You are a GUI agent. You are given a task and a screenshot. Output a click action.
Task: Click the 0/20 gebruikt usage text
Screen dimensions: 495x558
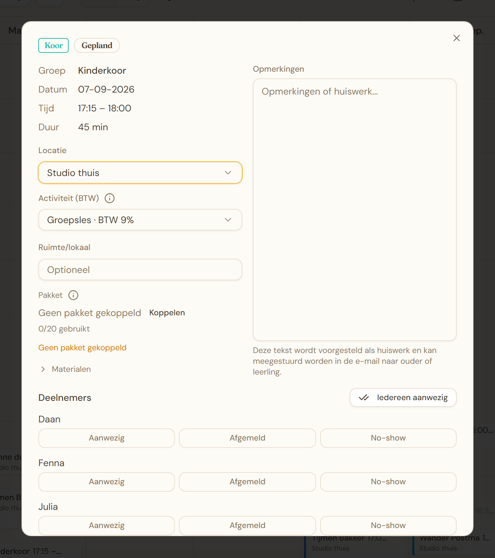(64, 329)
